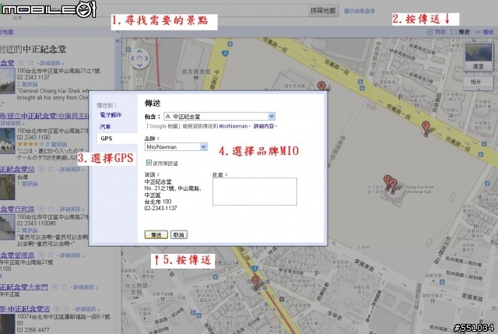
Task: Select the 電子郵件 tab in send dialog
Action: coord(110,114)
